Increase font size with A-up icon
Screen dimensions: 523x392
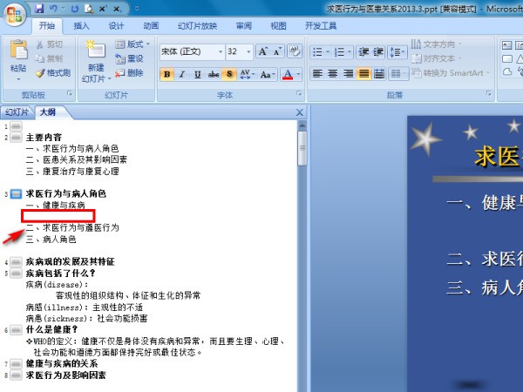click(x=263, y=51)
